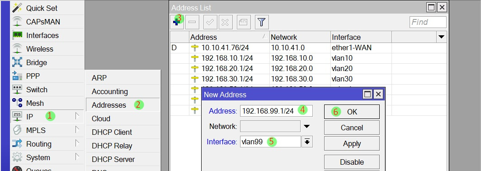The image size is (481, 171).
Task: Select ARP from the IP submenu
Action: (x=123, y=78)
